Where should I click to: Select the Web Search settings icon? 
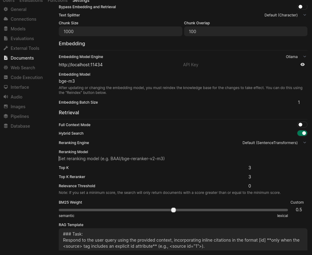click(6, 67)
